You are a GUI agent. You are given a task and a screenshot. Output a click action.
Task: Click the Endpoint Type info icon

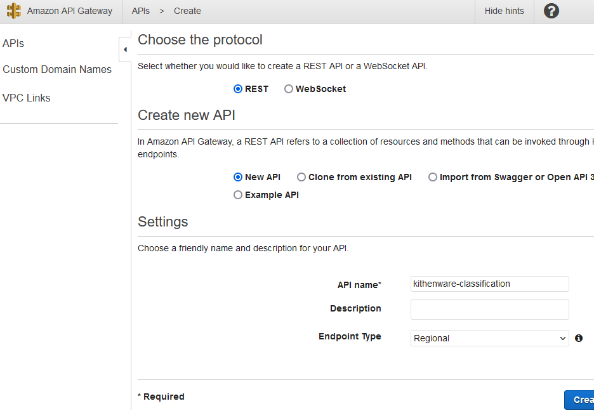[x=579, y=338]
